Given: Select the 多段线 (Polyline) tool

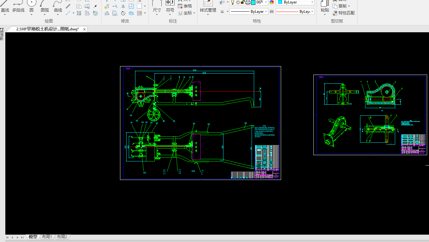Looking at the screenshot, I should tap(18, 6).
